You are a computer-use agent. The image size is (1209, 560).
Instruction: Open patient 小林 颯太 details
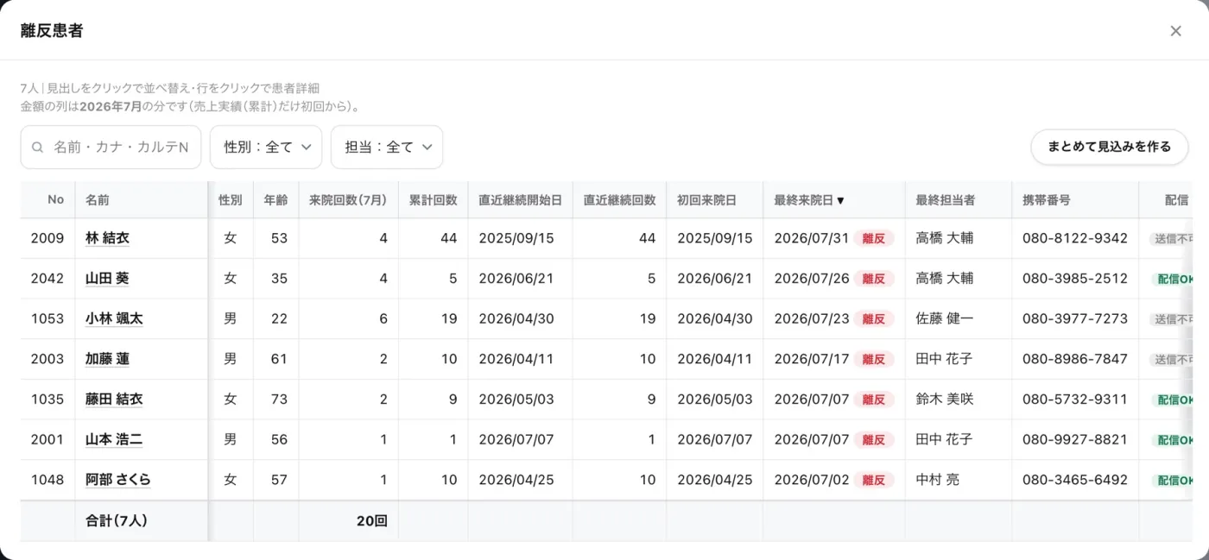114,318
